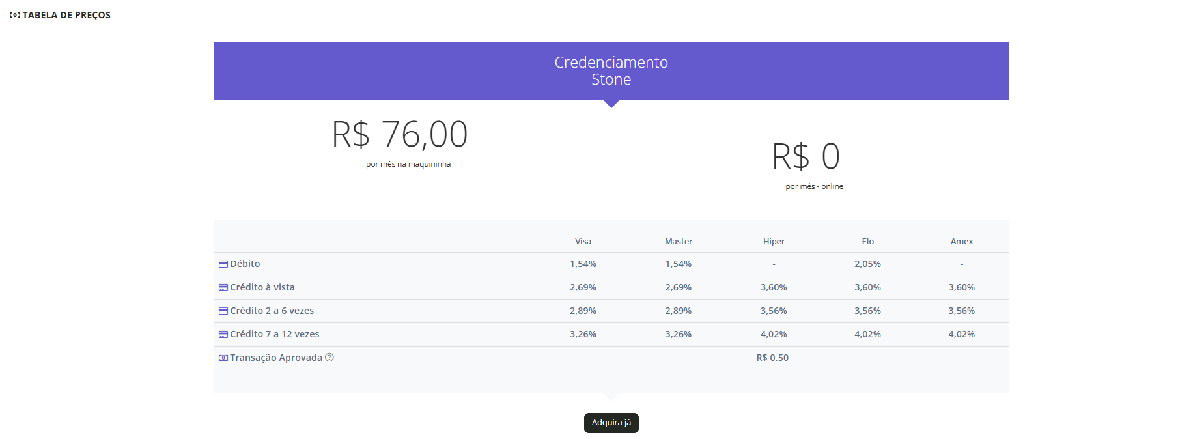This screenshot has width=1178, height=439.
Task: Click the Visa 7 a 12 vezes 3,26%
Action: point(583,334)
